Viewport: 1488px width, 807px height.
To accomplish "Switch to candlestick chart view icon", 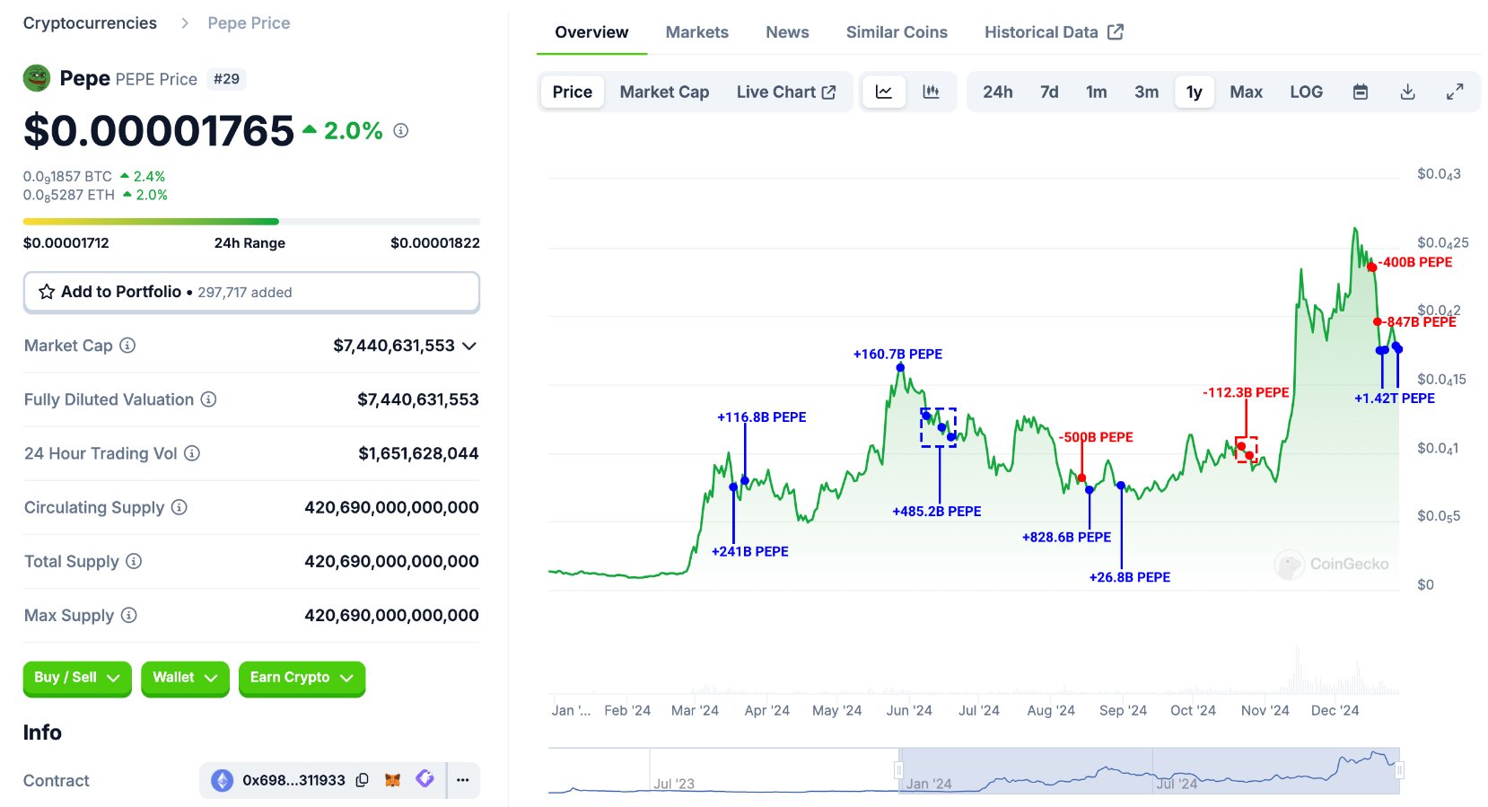I will [x=931, y=92].
